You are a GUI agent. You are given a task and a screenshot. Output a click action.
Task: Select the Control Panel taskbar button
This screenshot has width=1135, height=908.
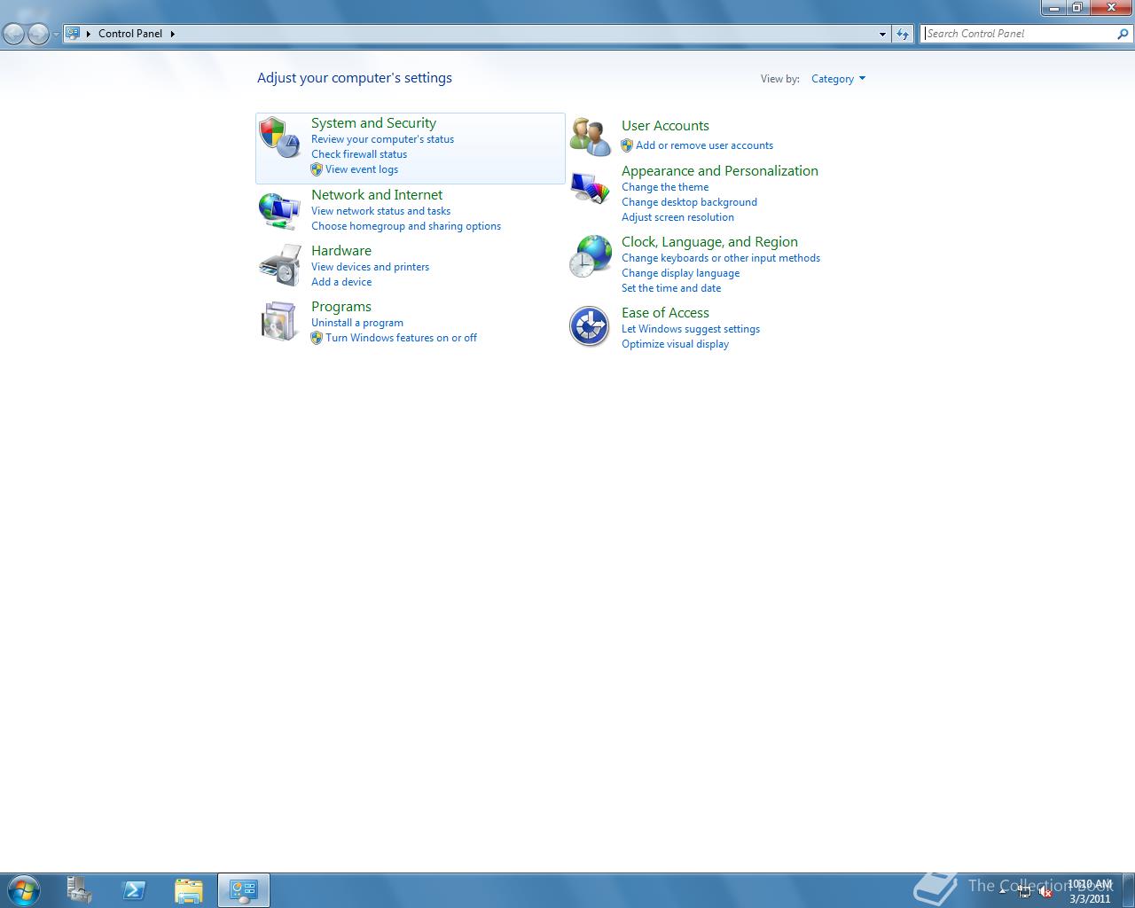point(243,890)
